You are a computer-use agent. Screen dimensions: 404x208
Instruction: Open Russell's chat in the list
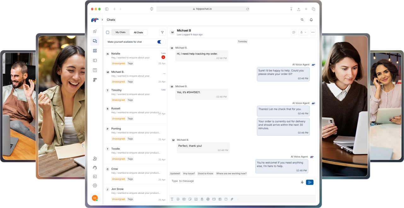[135, 113]
